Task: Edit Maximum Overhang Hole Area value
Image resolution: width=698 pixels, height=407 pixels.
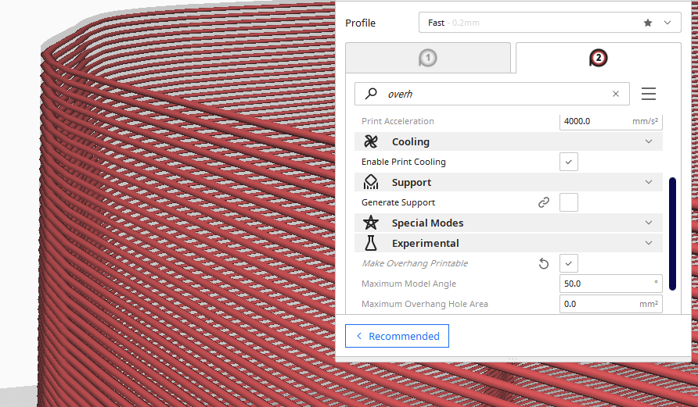Action: (610, 304)
